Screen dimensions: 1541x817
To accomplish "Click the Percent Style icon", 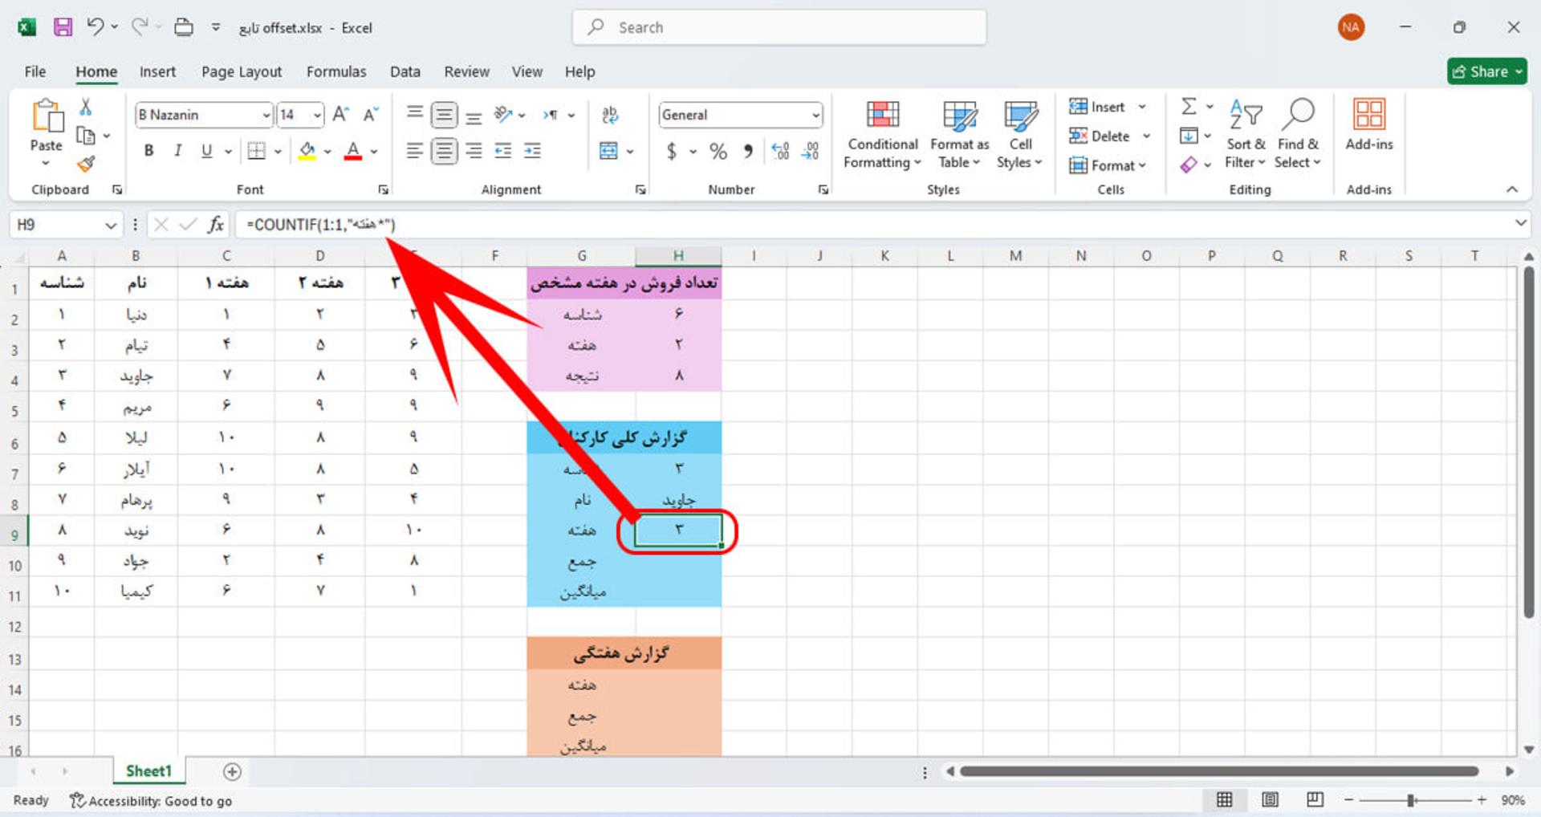I will [718, 151].
